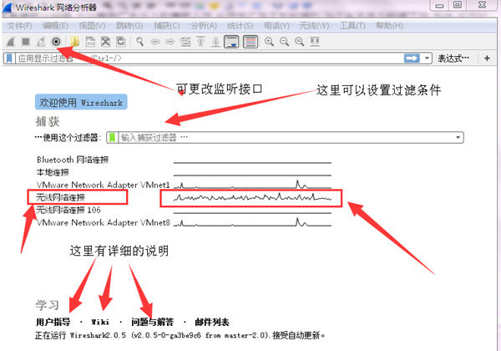Click the 无线网络连接 traffic sparkline graph

(252, 197)
